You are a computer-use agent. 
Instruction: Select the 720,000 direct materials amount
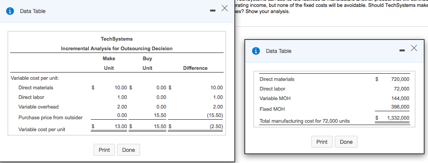(400, 79)
